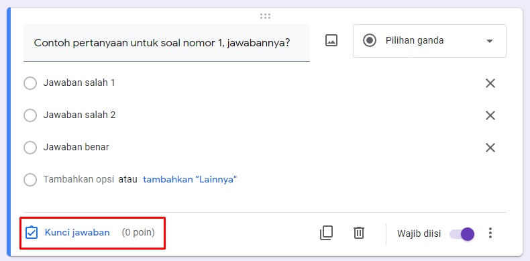Remove option Jawaban benar
The image size is (530, 261).
coord(490,148)
